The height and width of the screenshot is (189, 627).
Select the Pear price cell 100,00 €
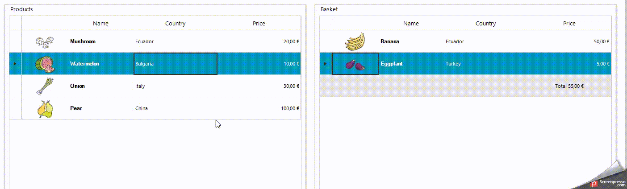(x=290, y=108)
